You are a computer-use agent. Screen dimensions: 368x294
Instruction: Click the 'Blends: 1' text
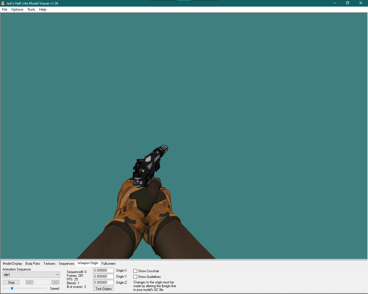coord(73,283)
